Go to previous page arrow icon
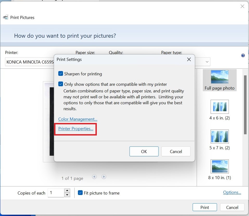The width and height of the screenshot is (249, 216). [94, 177]
